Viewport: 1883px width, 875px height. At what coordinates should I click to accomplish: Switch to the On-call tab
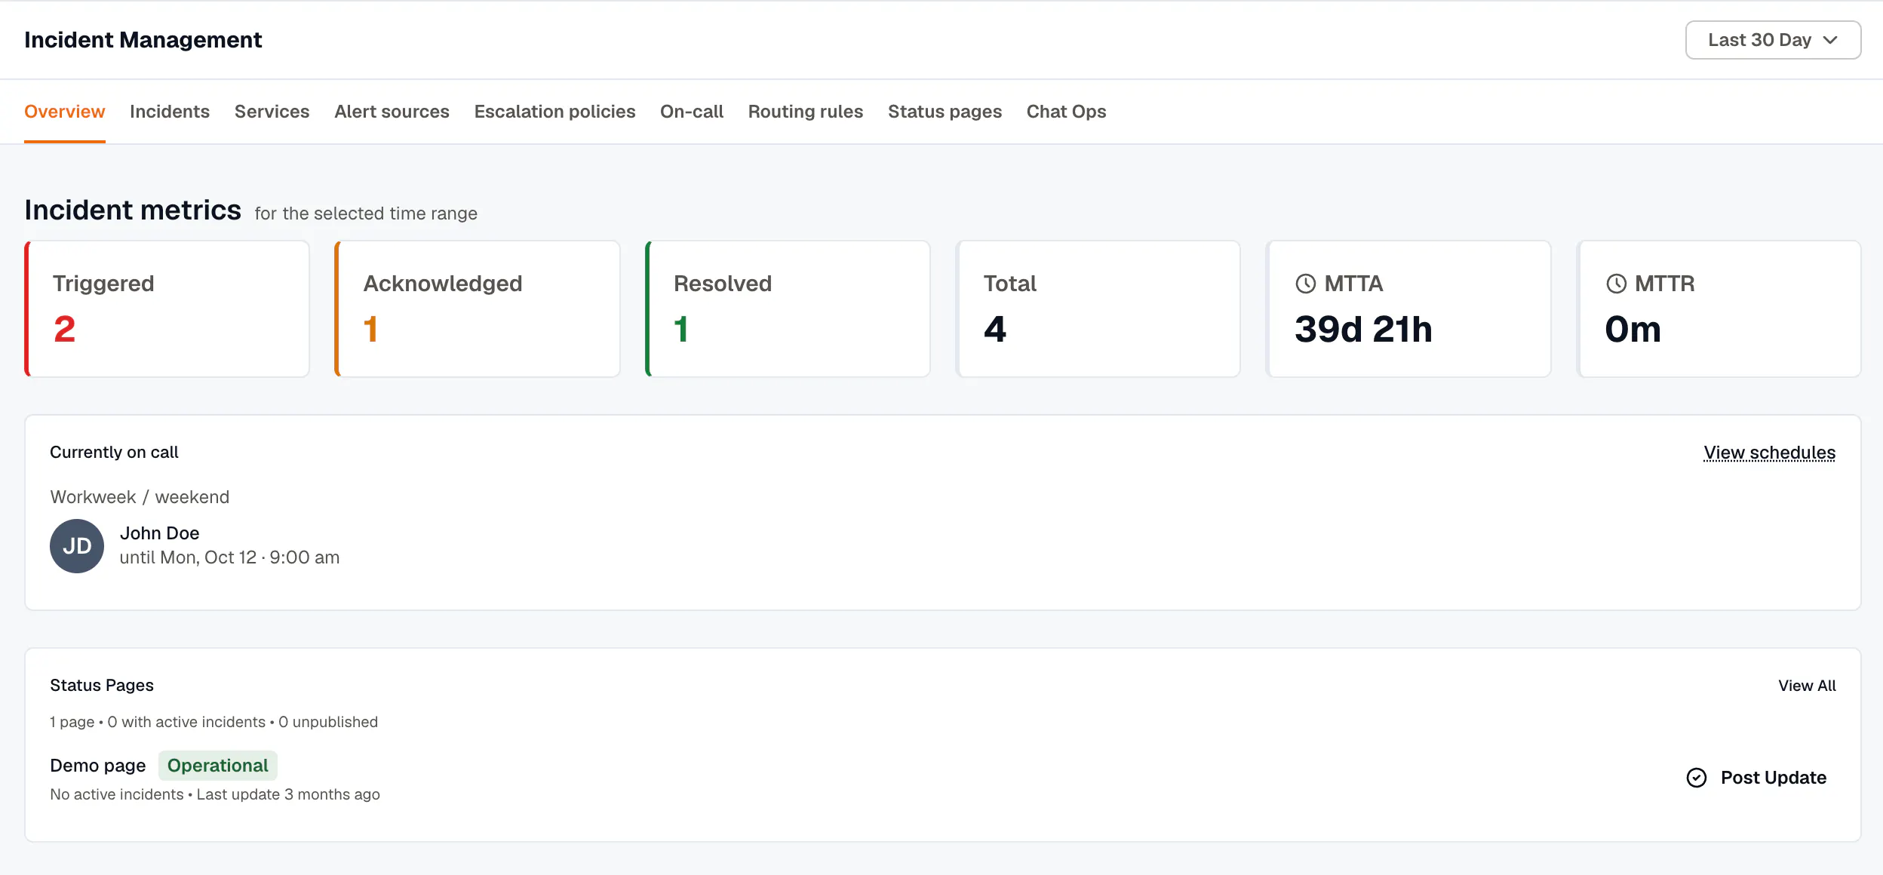pos(692,112)
